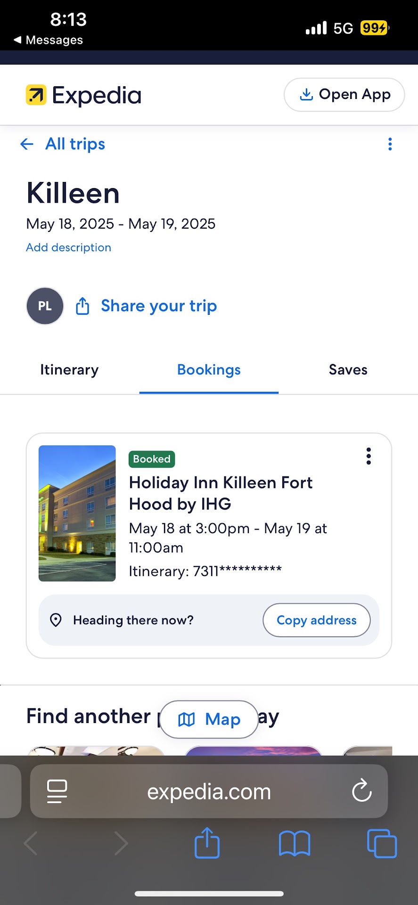Viewport: 418px width, 905px height.
Task: Select the Bookings tab
Action: tap(209, 370)
